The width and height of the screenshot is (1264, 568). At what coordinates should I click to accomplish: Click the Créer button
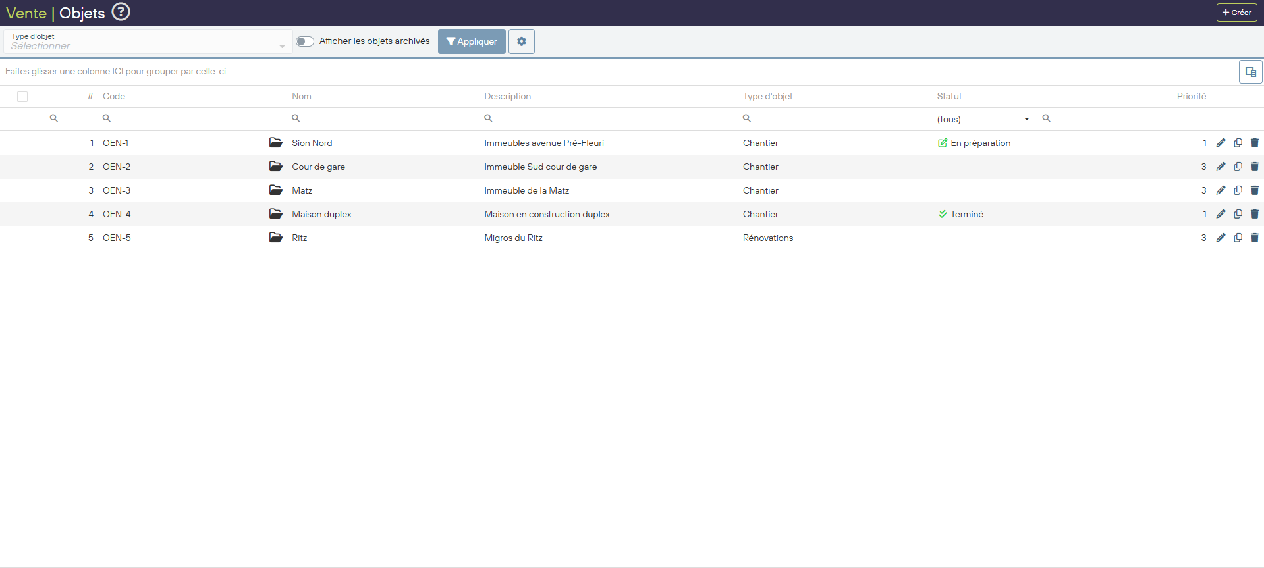(1236, 13)
